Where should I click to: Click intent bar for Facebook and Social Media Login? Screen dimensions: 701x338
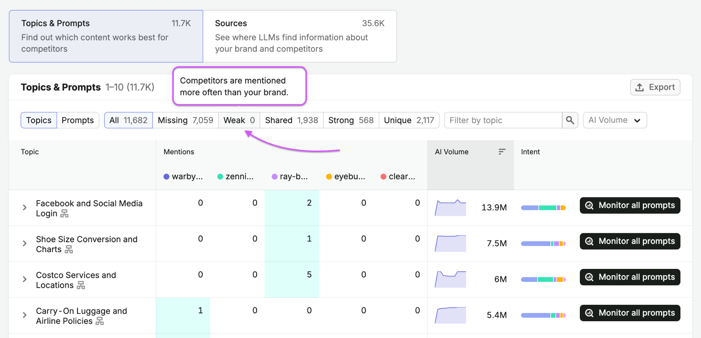(x=543, y=208)
